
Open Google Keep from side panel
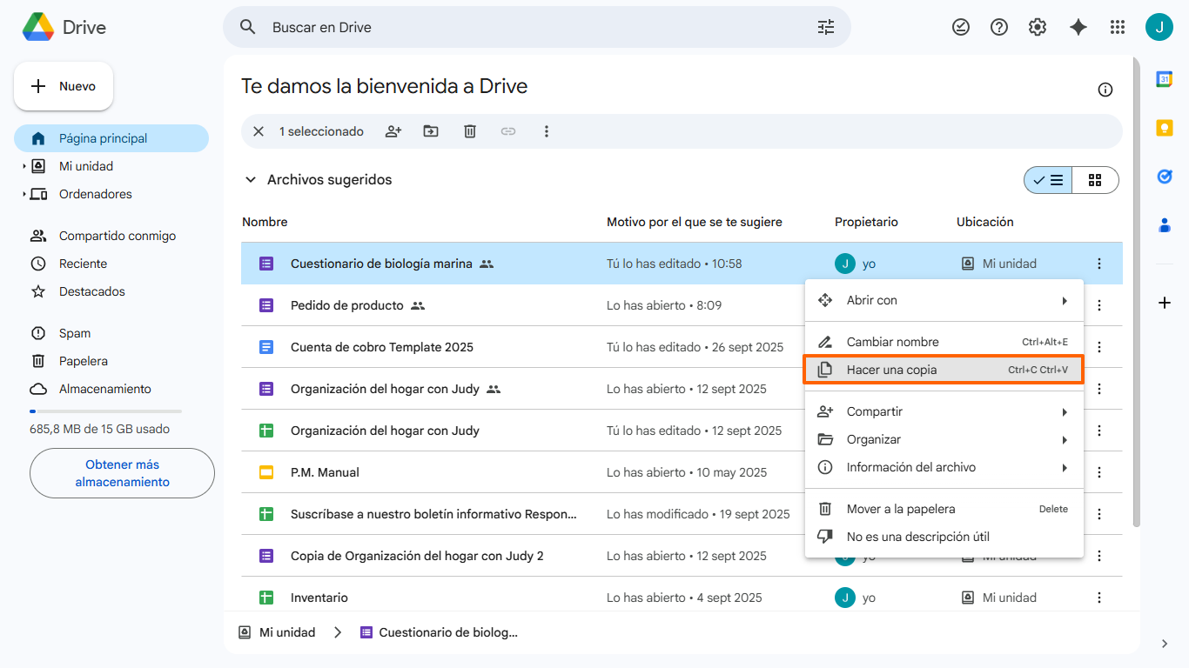tap(1165, 128)
